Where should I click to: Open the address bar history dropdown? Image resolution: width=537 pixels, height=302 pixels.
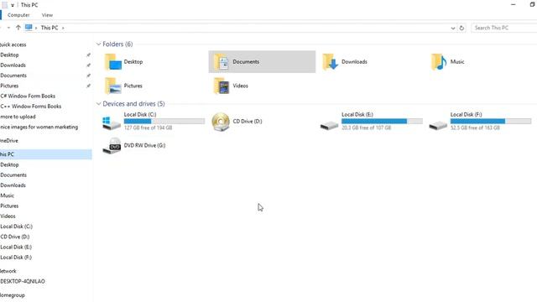click(453, 28)
